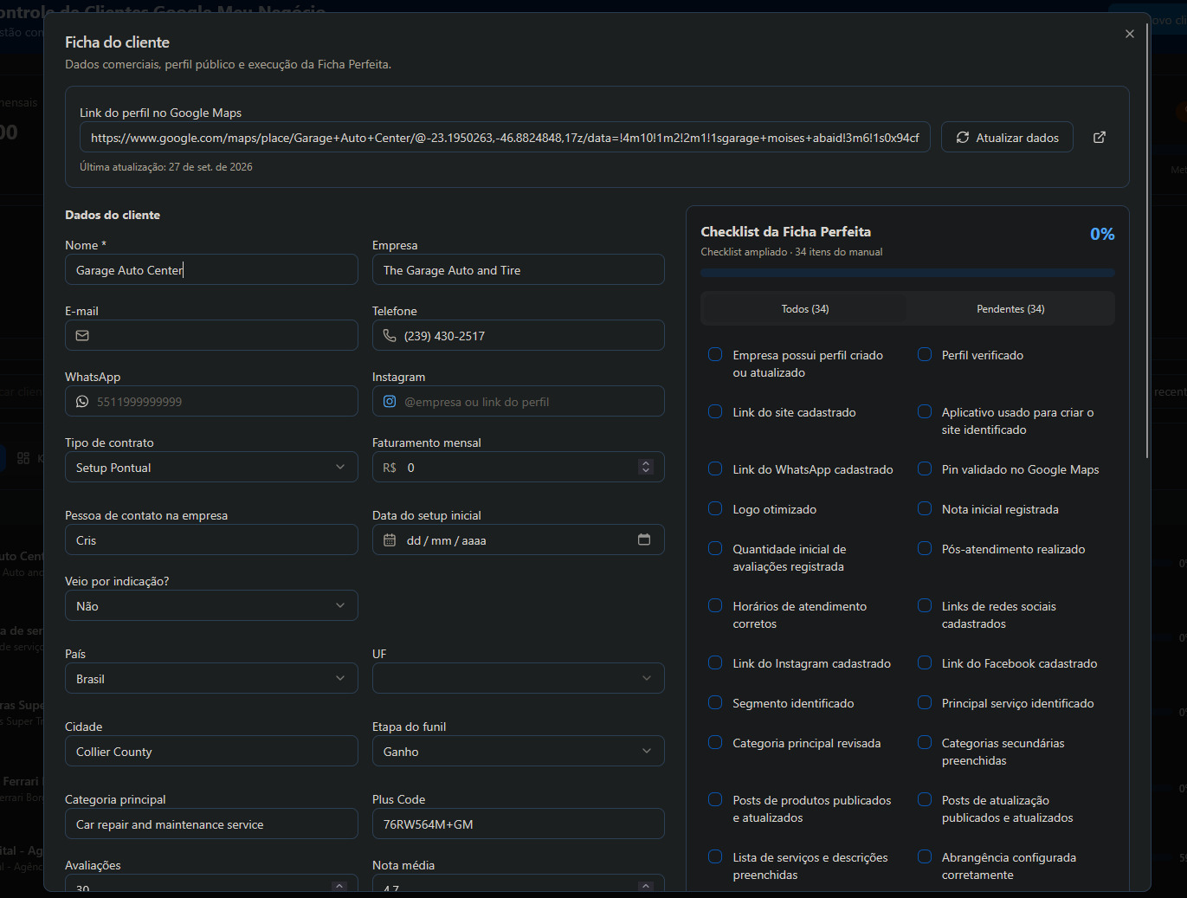Open the País dropdown showing Brasil
1187x898 pixels.
211,678
